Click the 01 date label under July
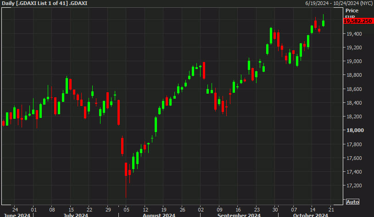374x217 pixels. pos(33,210)
